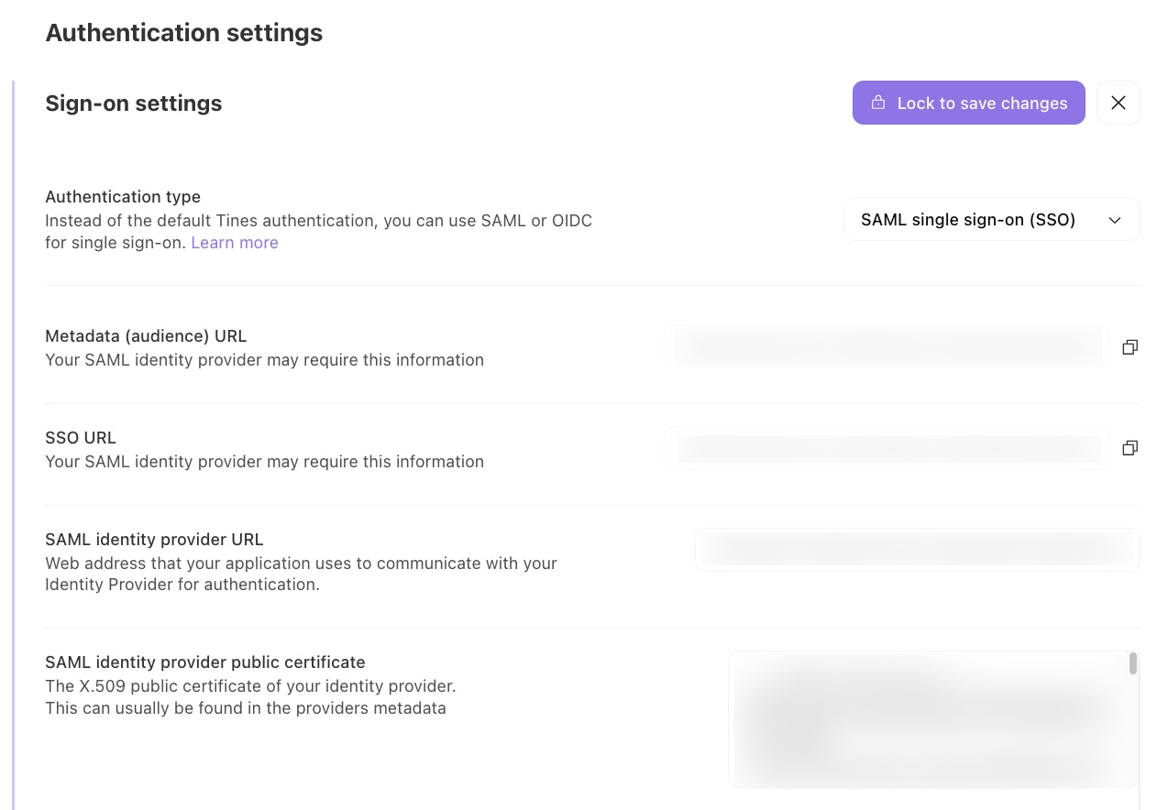Viewport: 1157px width, 810px height.
Task: Click the Authentication type label
Action: (x=123, y=197)
